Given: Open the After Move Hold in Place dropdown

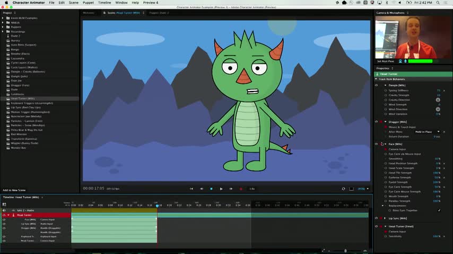Looking at the screenshot, I should click(428, 132).
